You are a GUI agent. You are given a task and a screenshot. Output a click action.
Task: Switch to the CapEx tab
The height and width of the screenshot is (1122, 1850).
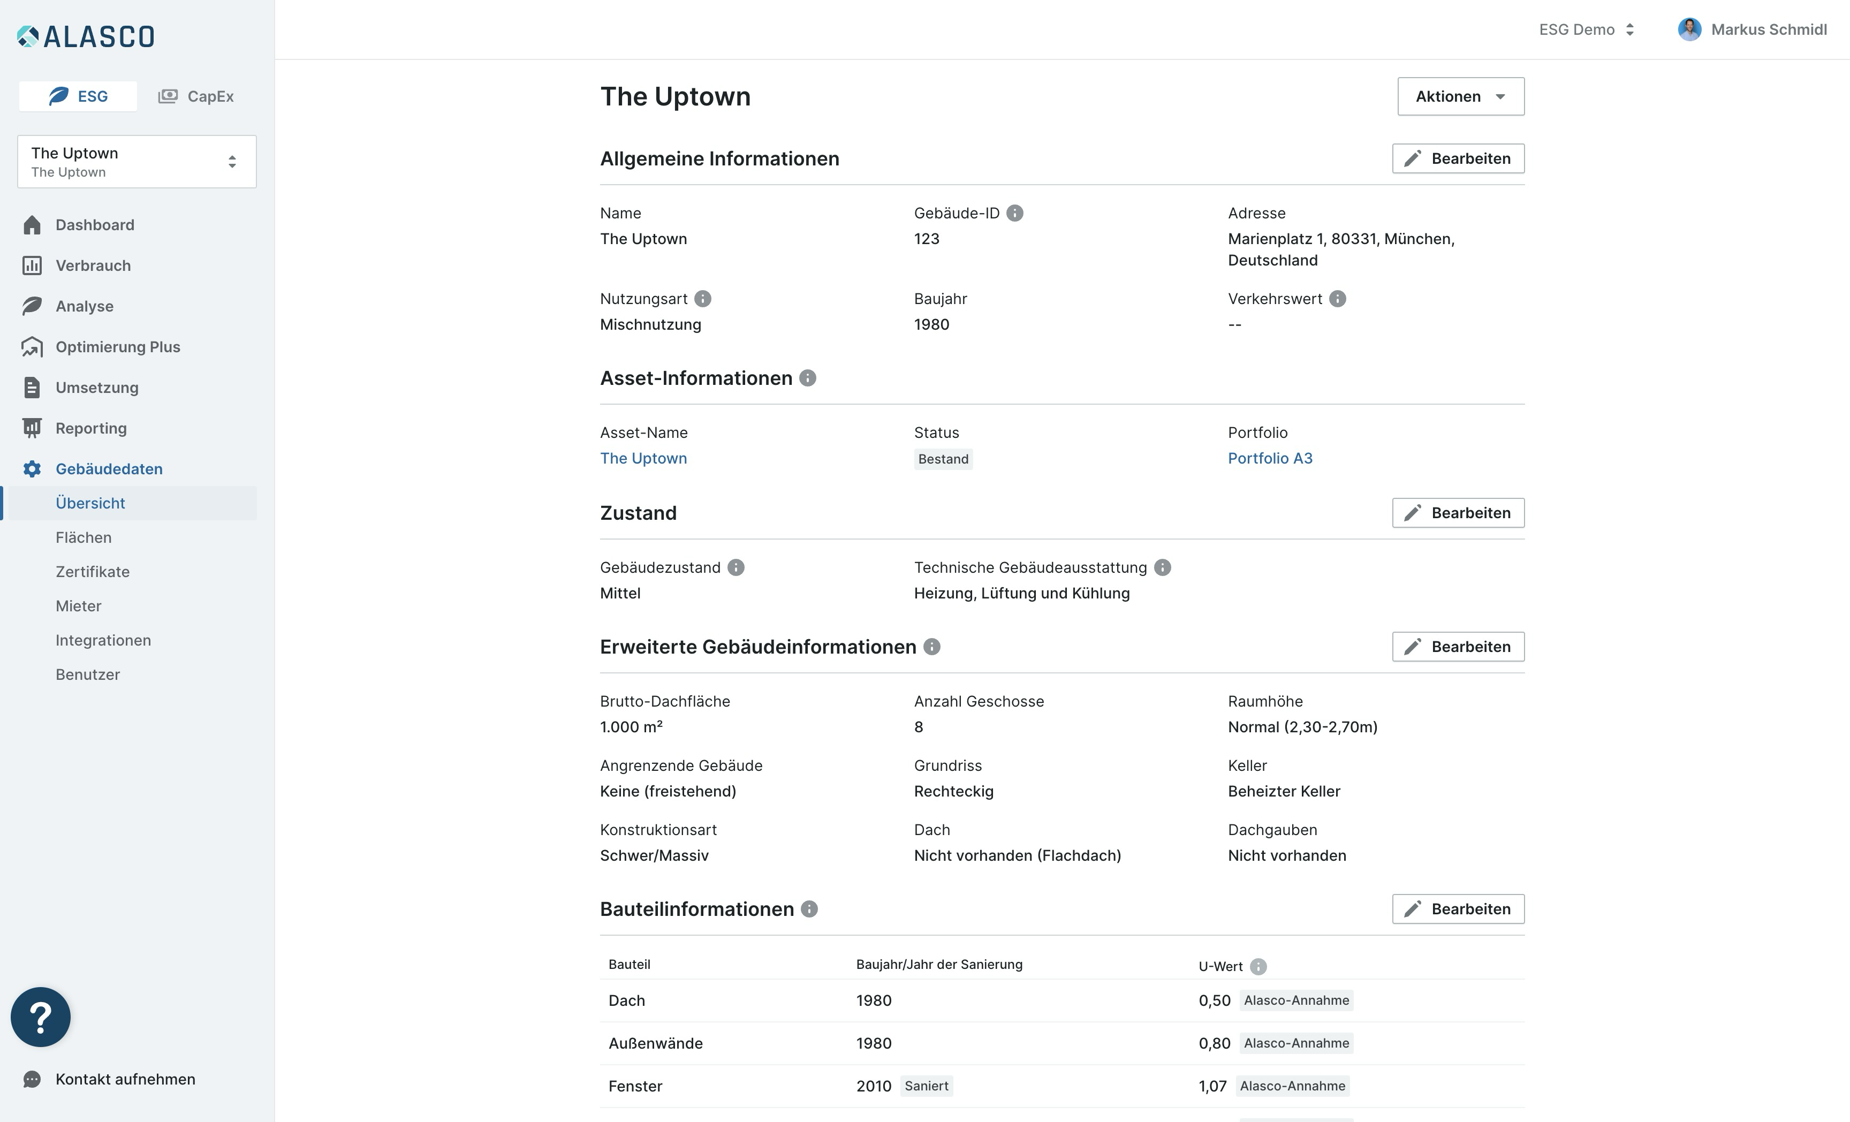pyautogui.click(x=196, y=96)
